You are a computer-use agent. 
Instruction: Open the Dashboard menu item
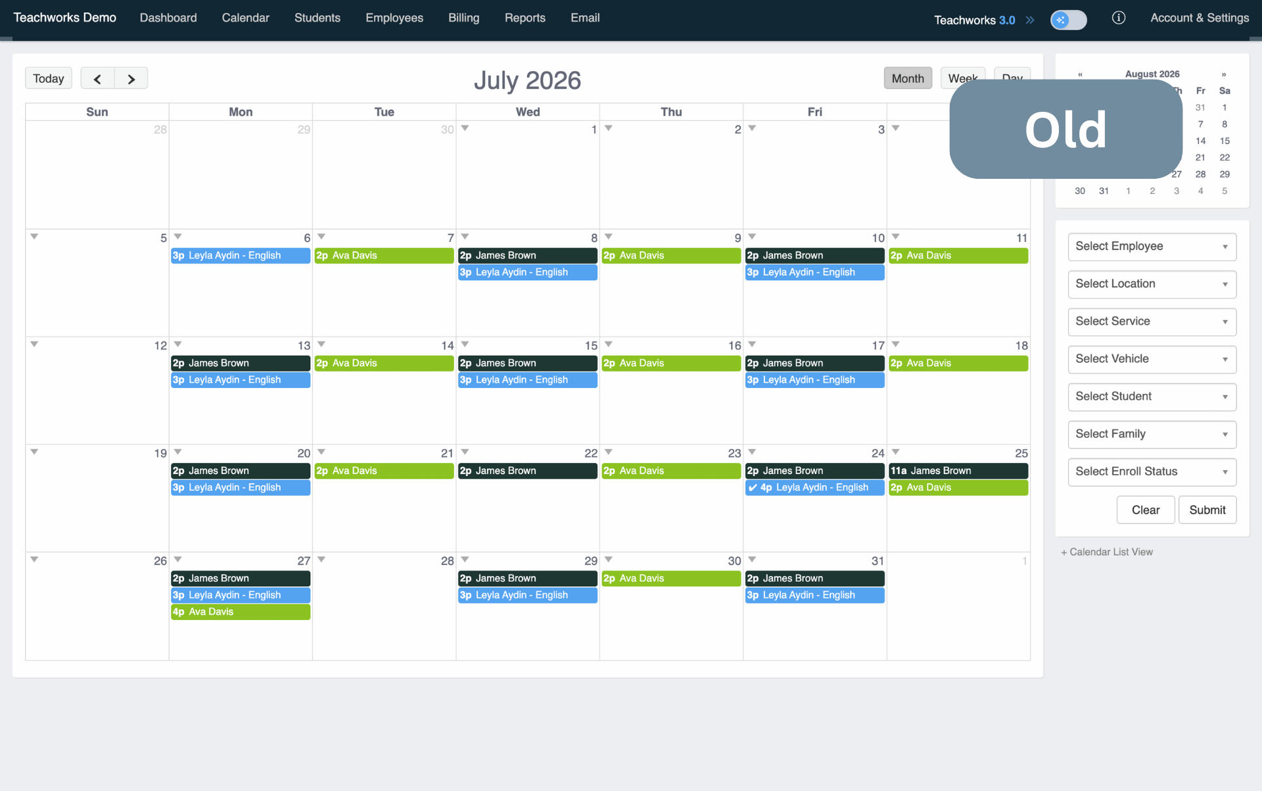168,18
